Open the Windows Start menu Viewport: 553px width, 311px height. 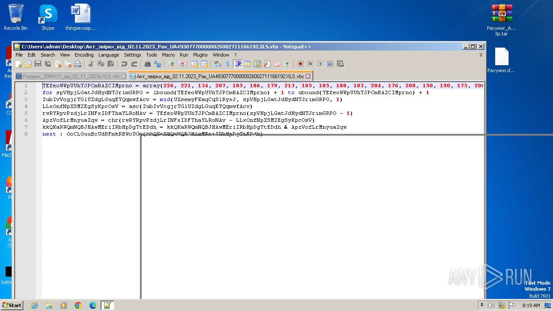[12, 305]
